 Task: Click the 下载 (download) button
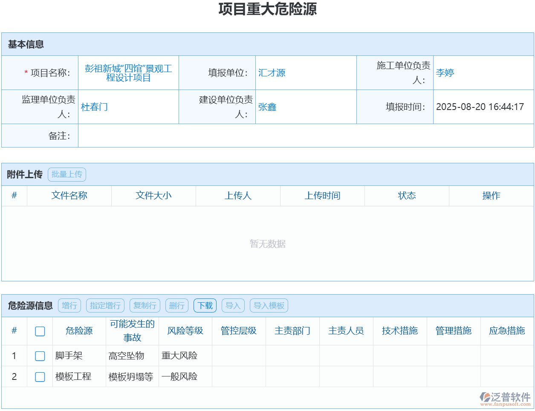pyautogui.click(x=205, y=305)
